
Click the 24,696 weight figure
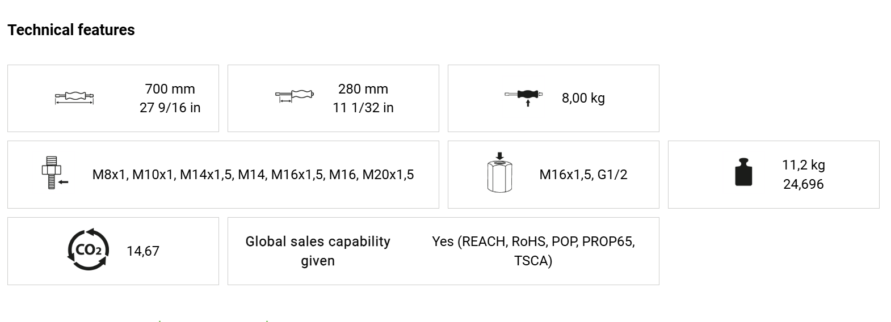pos(803,184)
